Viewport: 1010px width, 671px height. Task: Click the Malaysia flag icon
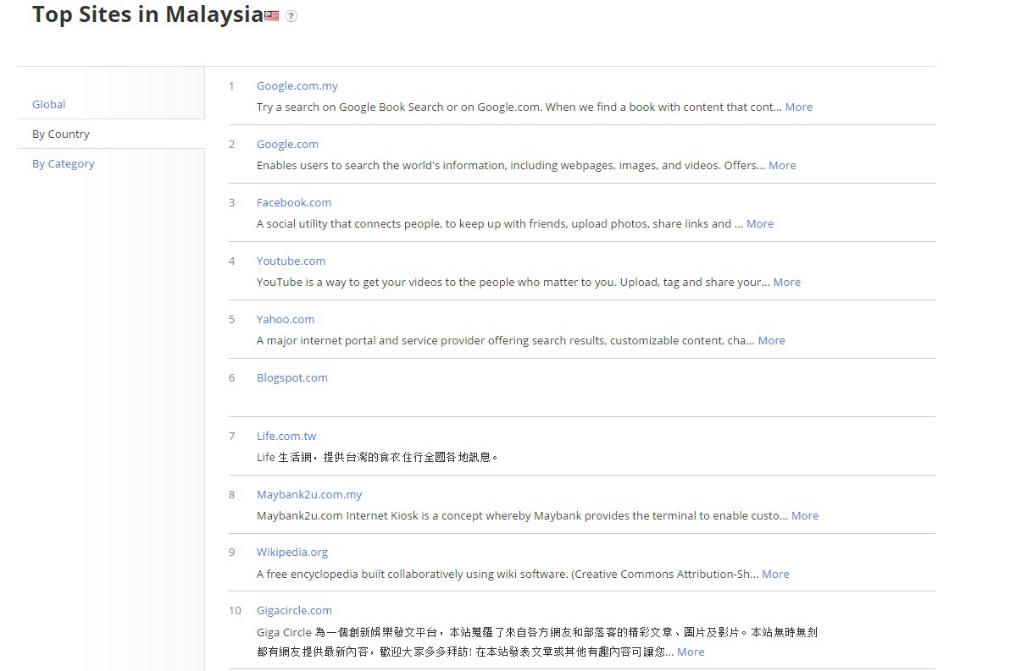(272, 15)
